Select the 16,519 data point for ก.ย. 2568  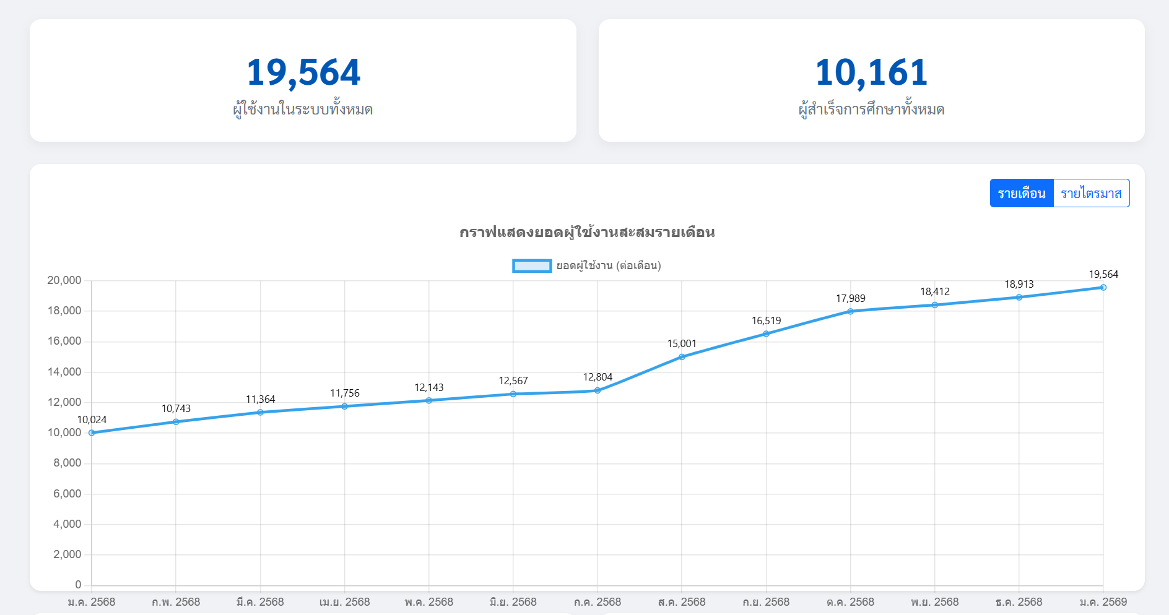pos(766,333)
